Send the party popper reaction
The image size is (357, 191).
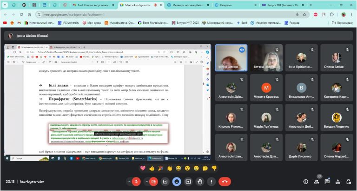point(161,168)
